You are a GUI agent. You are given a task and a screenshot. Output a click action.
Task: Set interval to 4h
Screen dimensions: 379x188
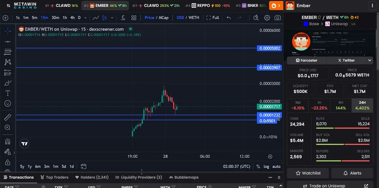(72, 18)
